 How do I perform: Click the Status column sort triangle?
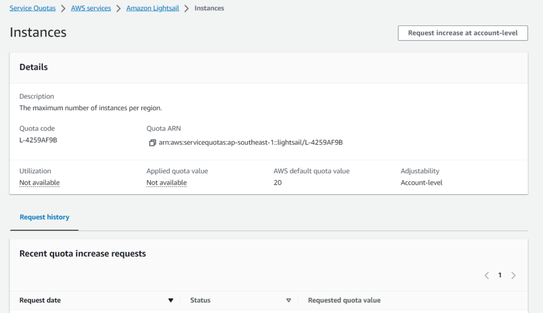[288, 300]
